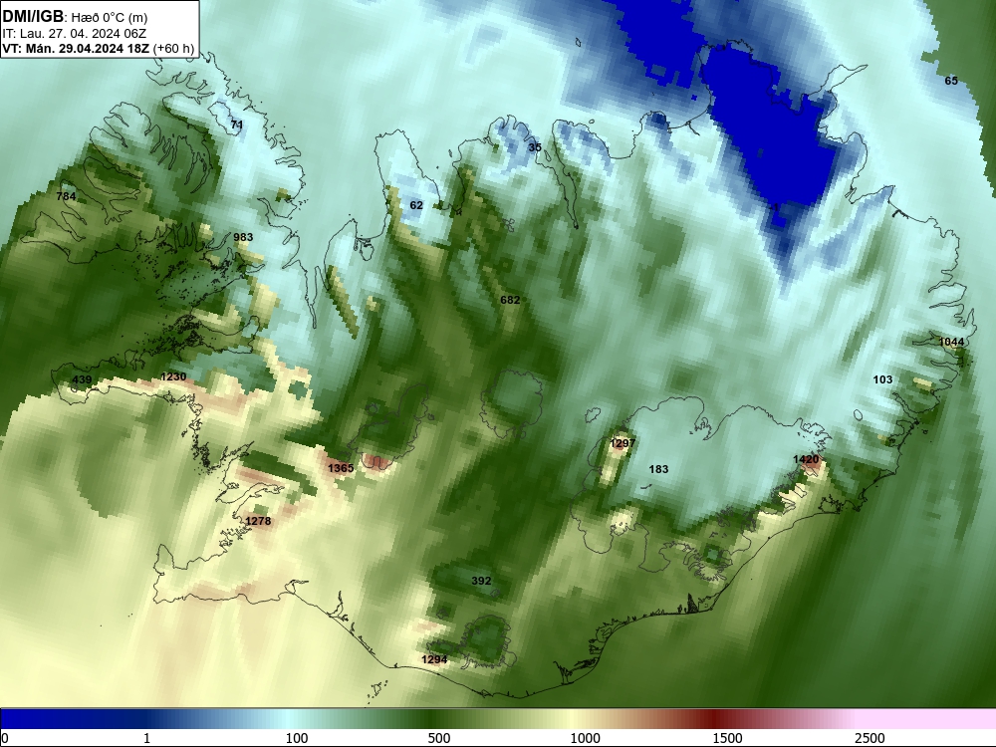The image size is (996, 747).
Task: Click the map value 1365
Action: [x=341, y=468]
